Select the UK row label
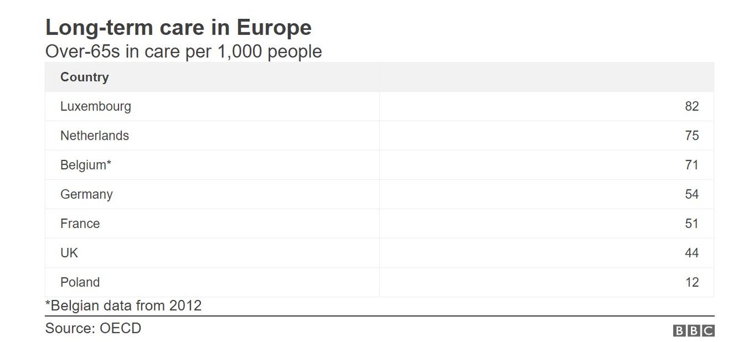 (x=69, y=253)
